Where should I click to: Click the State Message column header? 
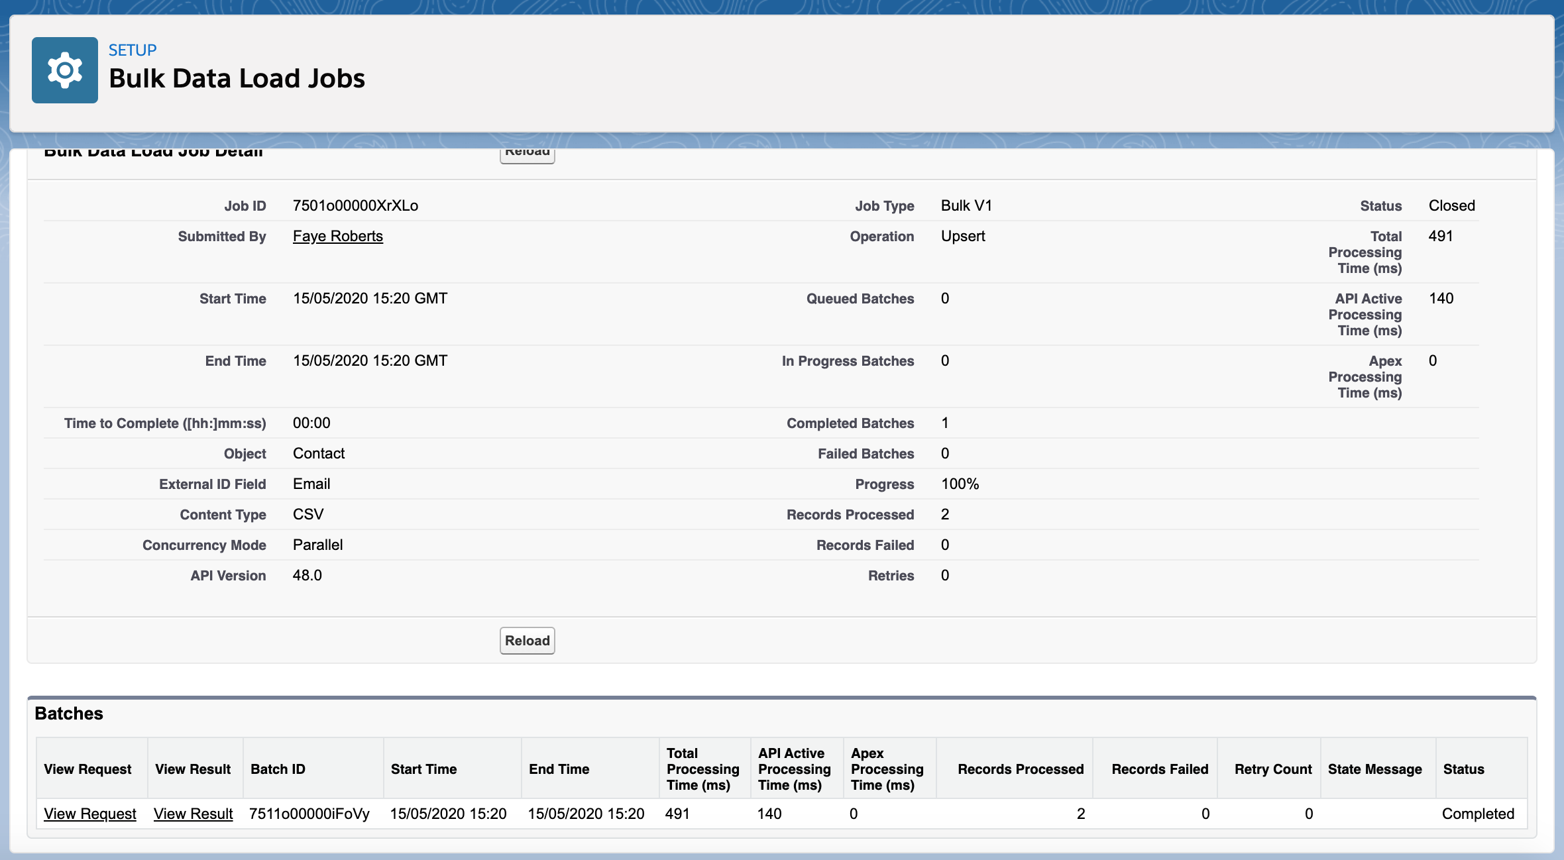click(1374, 769)
